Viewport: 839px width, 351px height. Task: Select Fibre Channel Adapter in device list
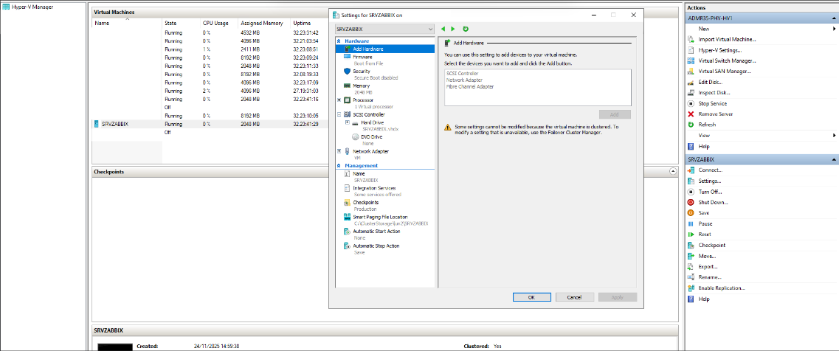(470, 86)
